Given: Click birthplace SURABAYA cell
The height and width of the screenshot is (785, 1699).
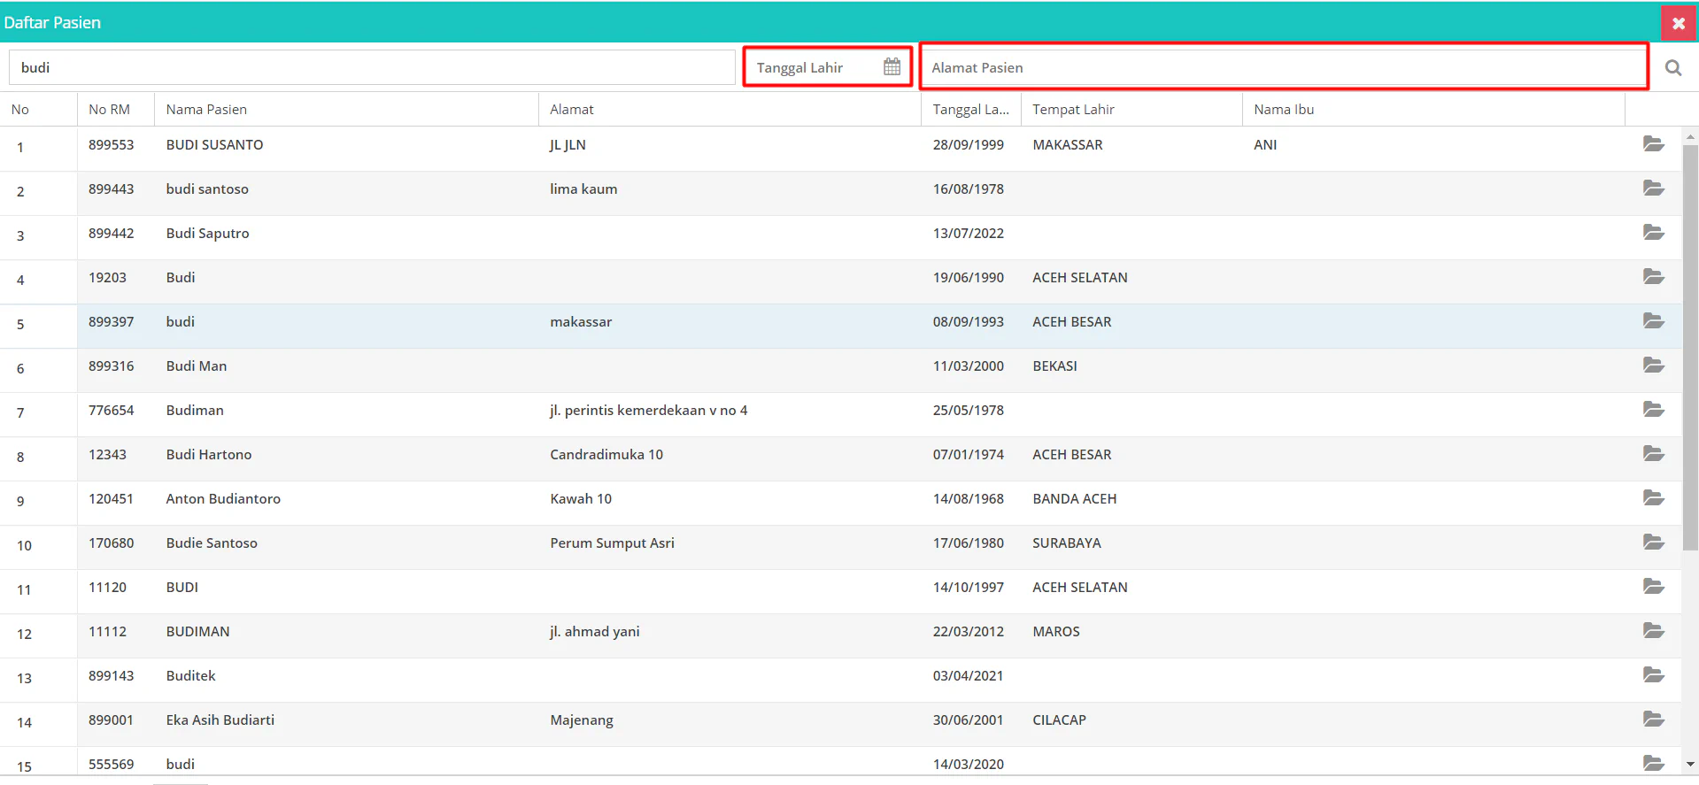Looking at the screenshot, I should [x=1066, y=543].
